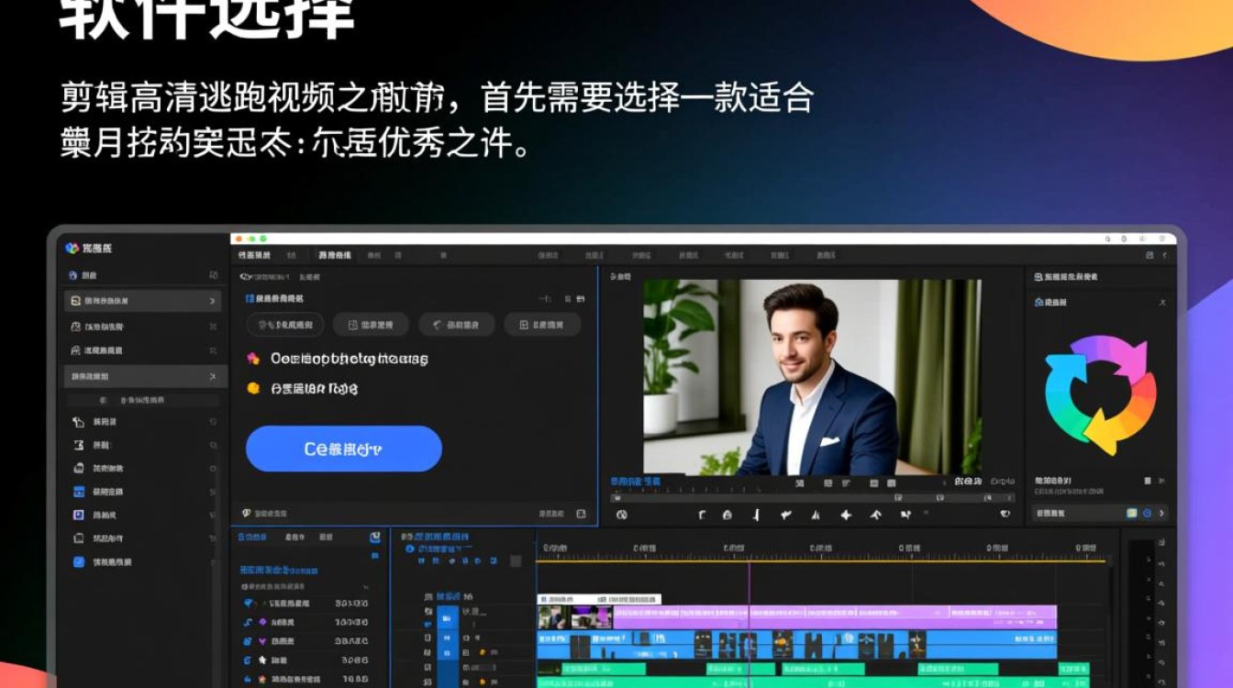Screen dimensions: 1233x688
Task: Select the blue clip track on the timeline
Action: pos(796,645)
